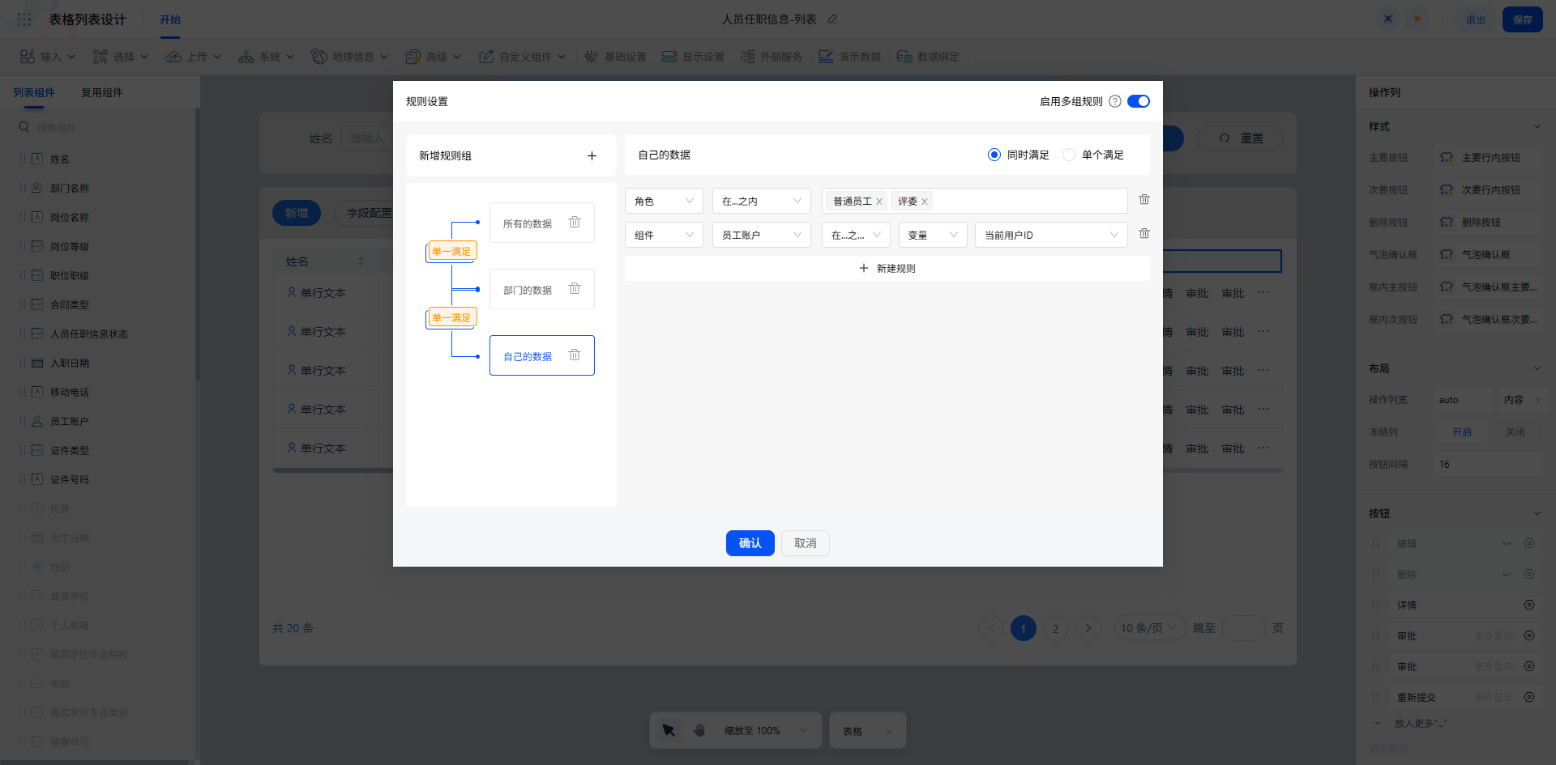1556x765 pixels.
Task: Go to next page in pagination
Action: pyautogui.click(x=1088, y=628)
